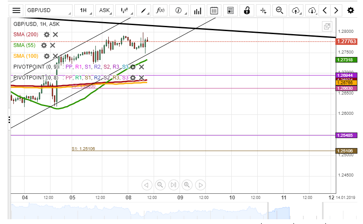Screen dimensions: 363x224
Task: Zoom out using round minus magnifier
Action: (x=160, y=185)
